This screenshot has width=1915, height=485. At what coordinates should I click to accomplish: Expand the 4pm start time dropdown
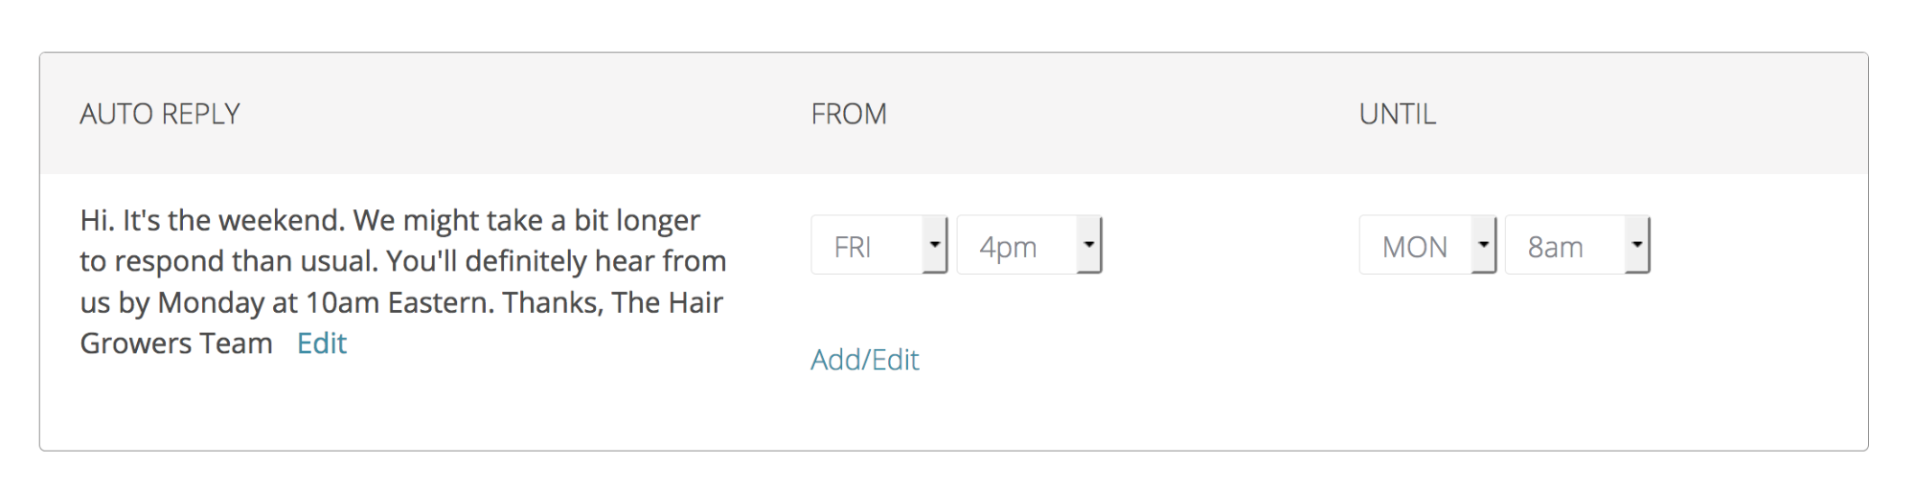click(1028, 246)
